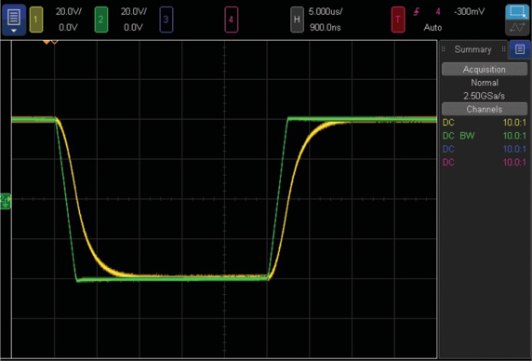Select the Summary tab
This screenshot has width=532, height=361.
472,49
